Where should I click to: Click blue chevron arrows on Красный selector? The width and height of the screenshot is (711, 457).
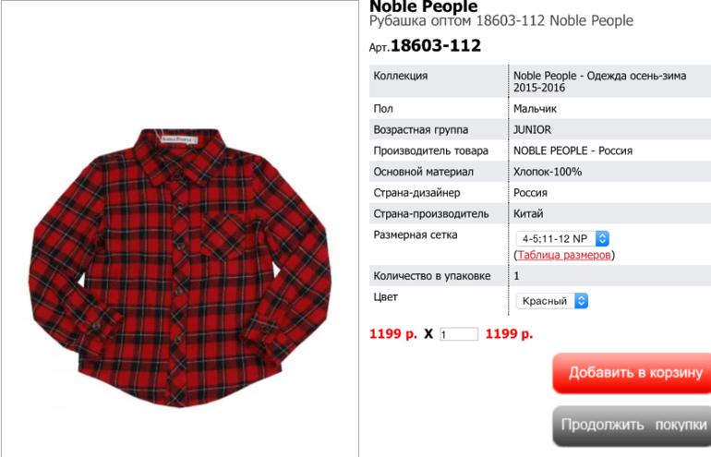pyautogui.click(x=582, y=301)
